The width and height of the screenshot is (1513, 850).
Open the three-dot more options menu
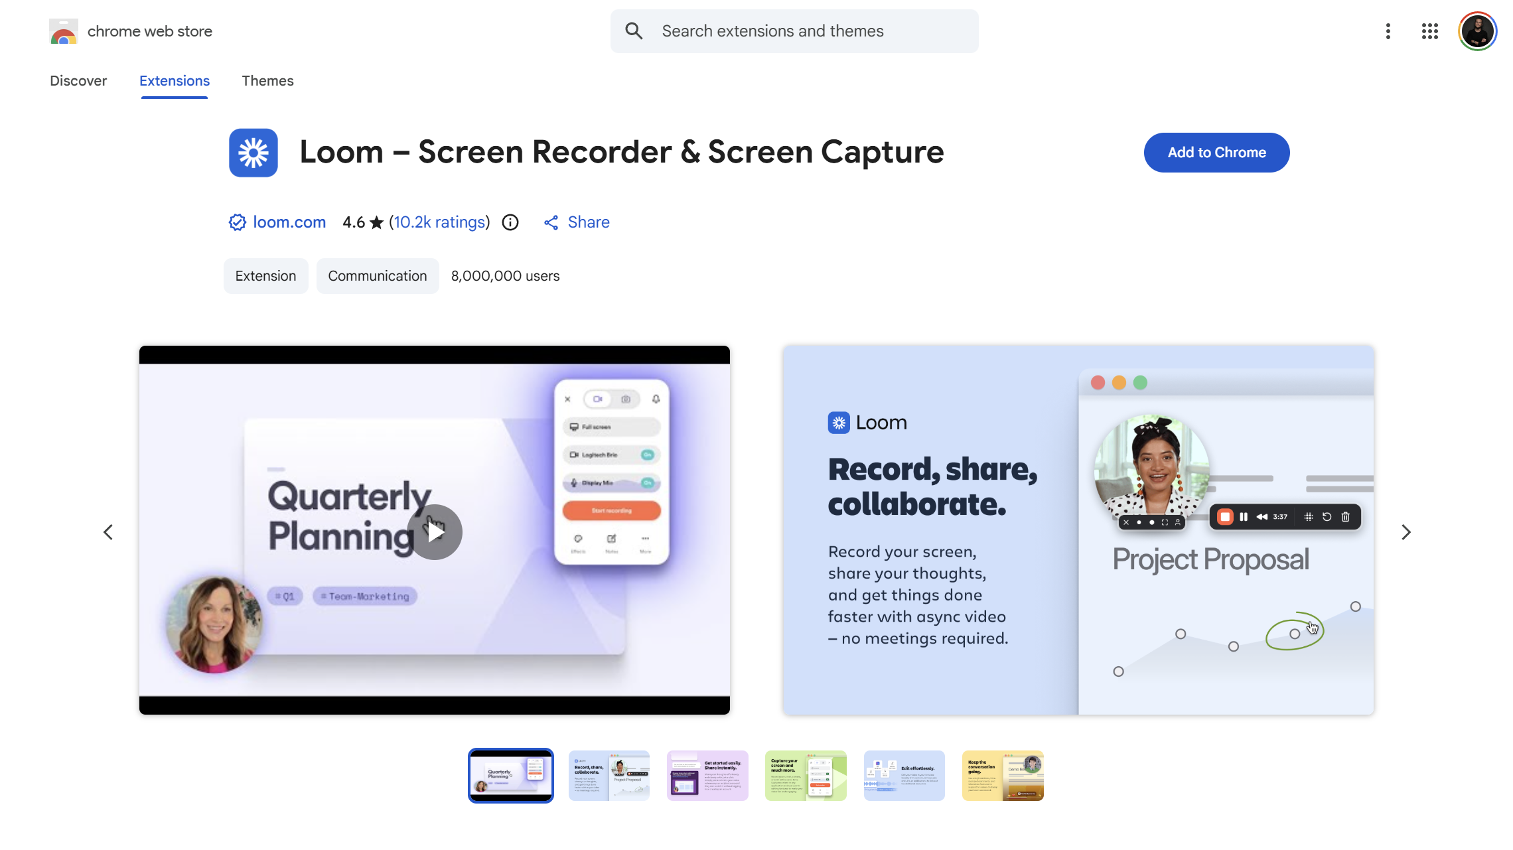pos(1388,31)
